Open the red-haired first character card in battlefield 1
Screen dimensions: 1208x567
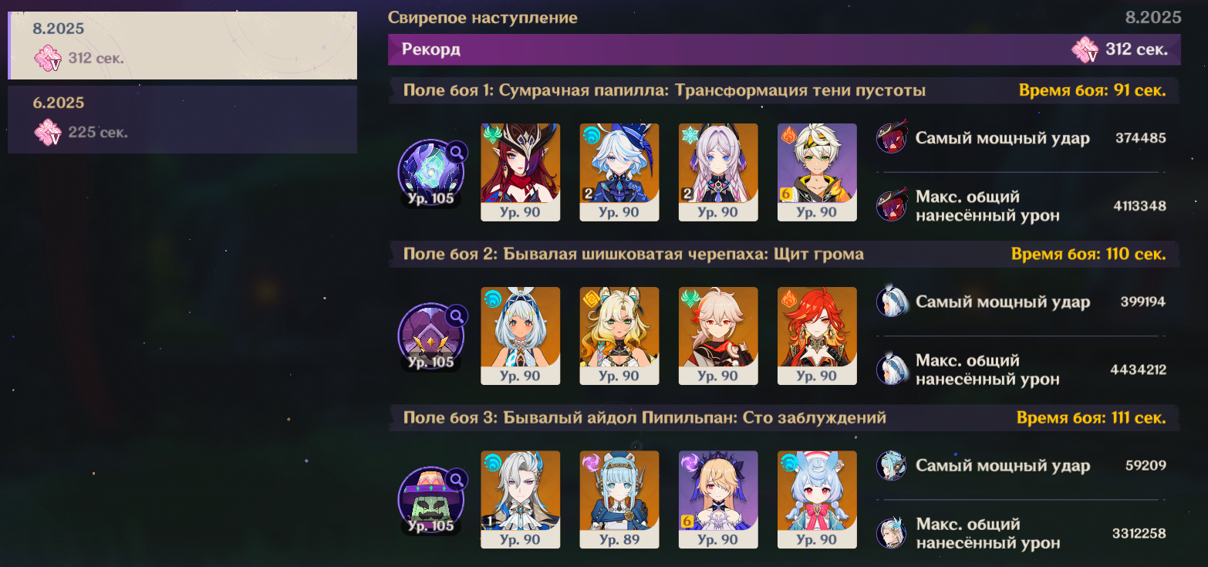(521, 173)
